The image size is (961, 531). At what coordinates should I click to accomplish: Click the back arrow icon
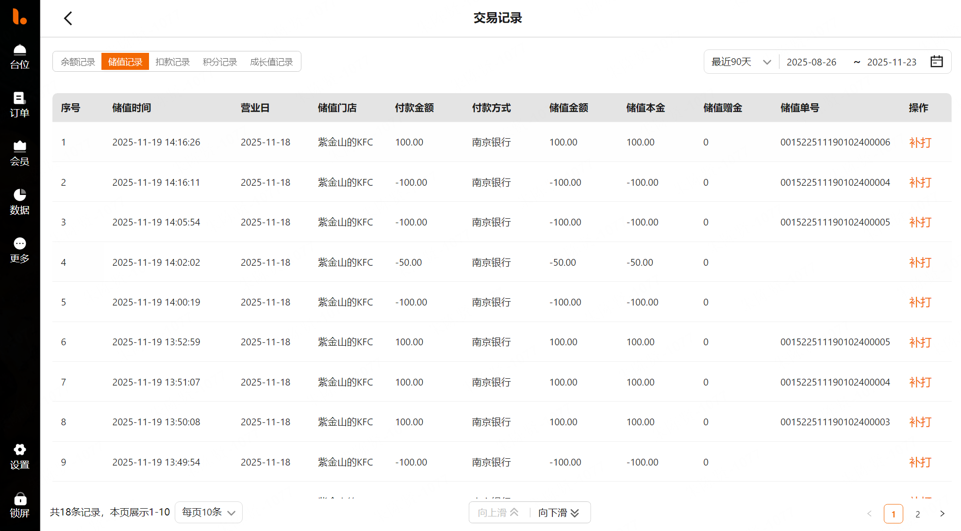(x=68, y=18)
